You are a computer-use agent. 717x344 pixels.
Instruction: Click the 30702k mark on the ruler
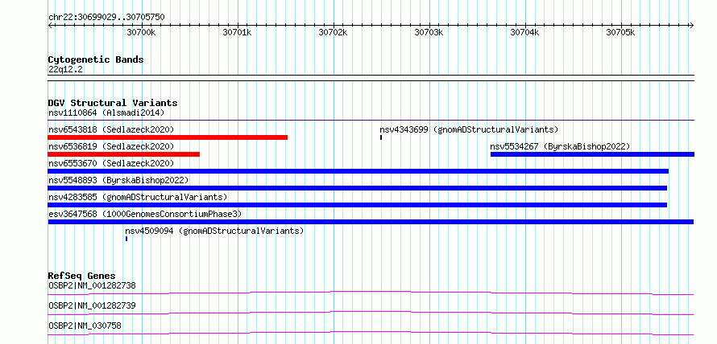coord(333,32)
